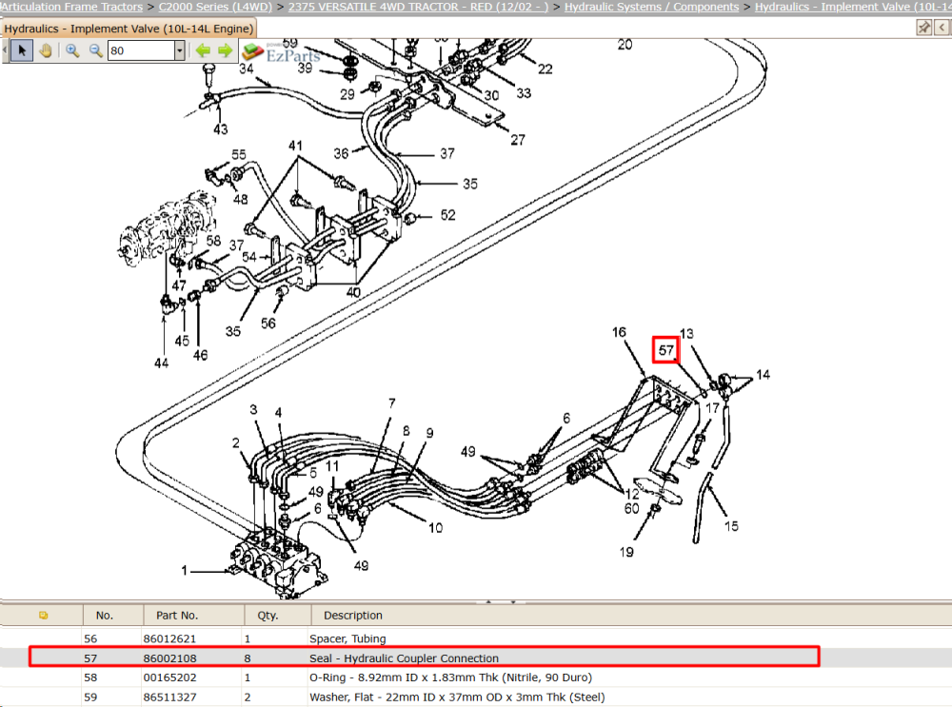952x707 pixels.
Task: Open C2000 Series (L4WD) breadcrumb link
Action: point(215,7)
